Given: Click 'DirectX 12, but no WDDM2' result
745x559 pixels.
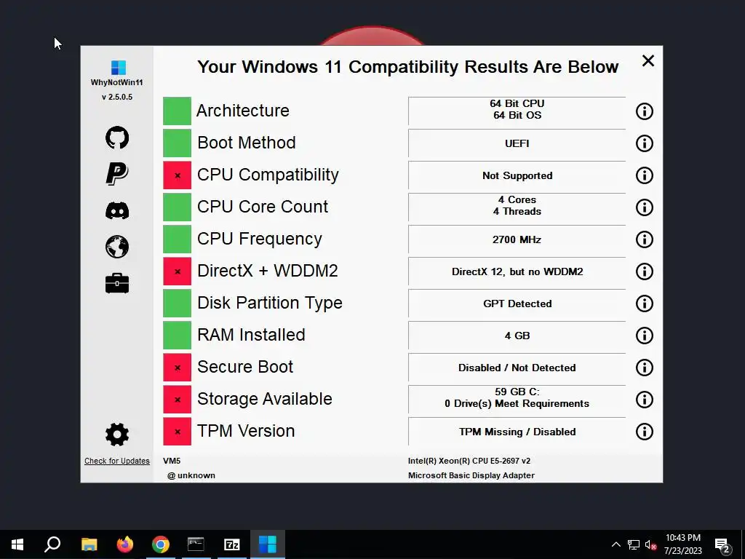Looking at the screenshot, I should 517,272.
